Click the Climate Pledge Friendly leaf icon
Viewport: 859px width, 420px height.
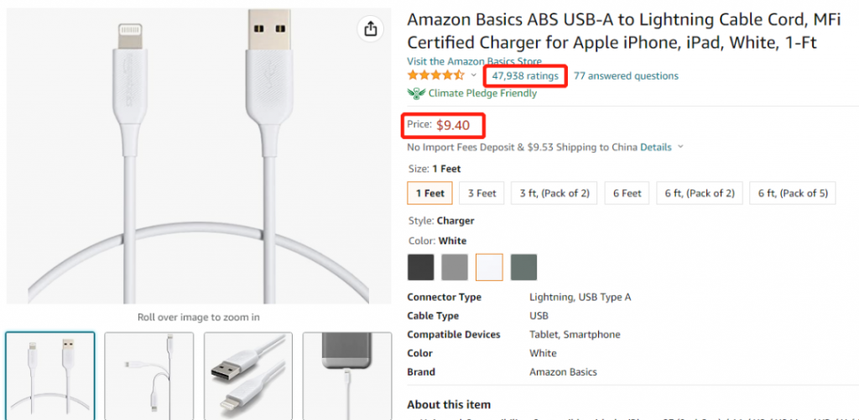(416, 94)
